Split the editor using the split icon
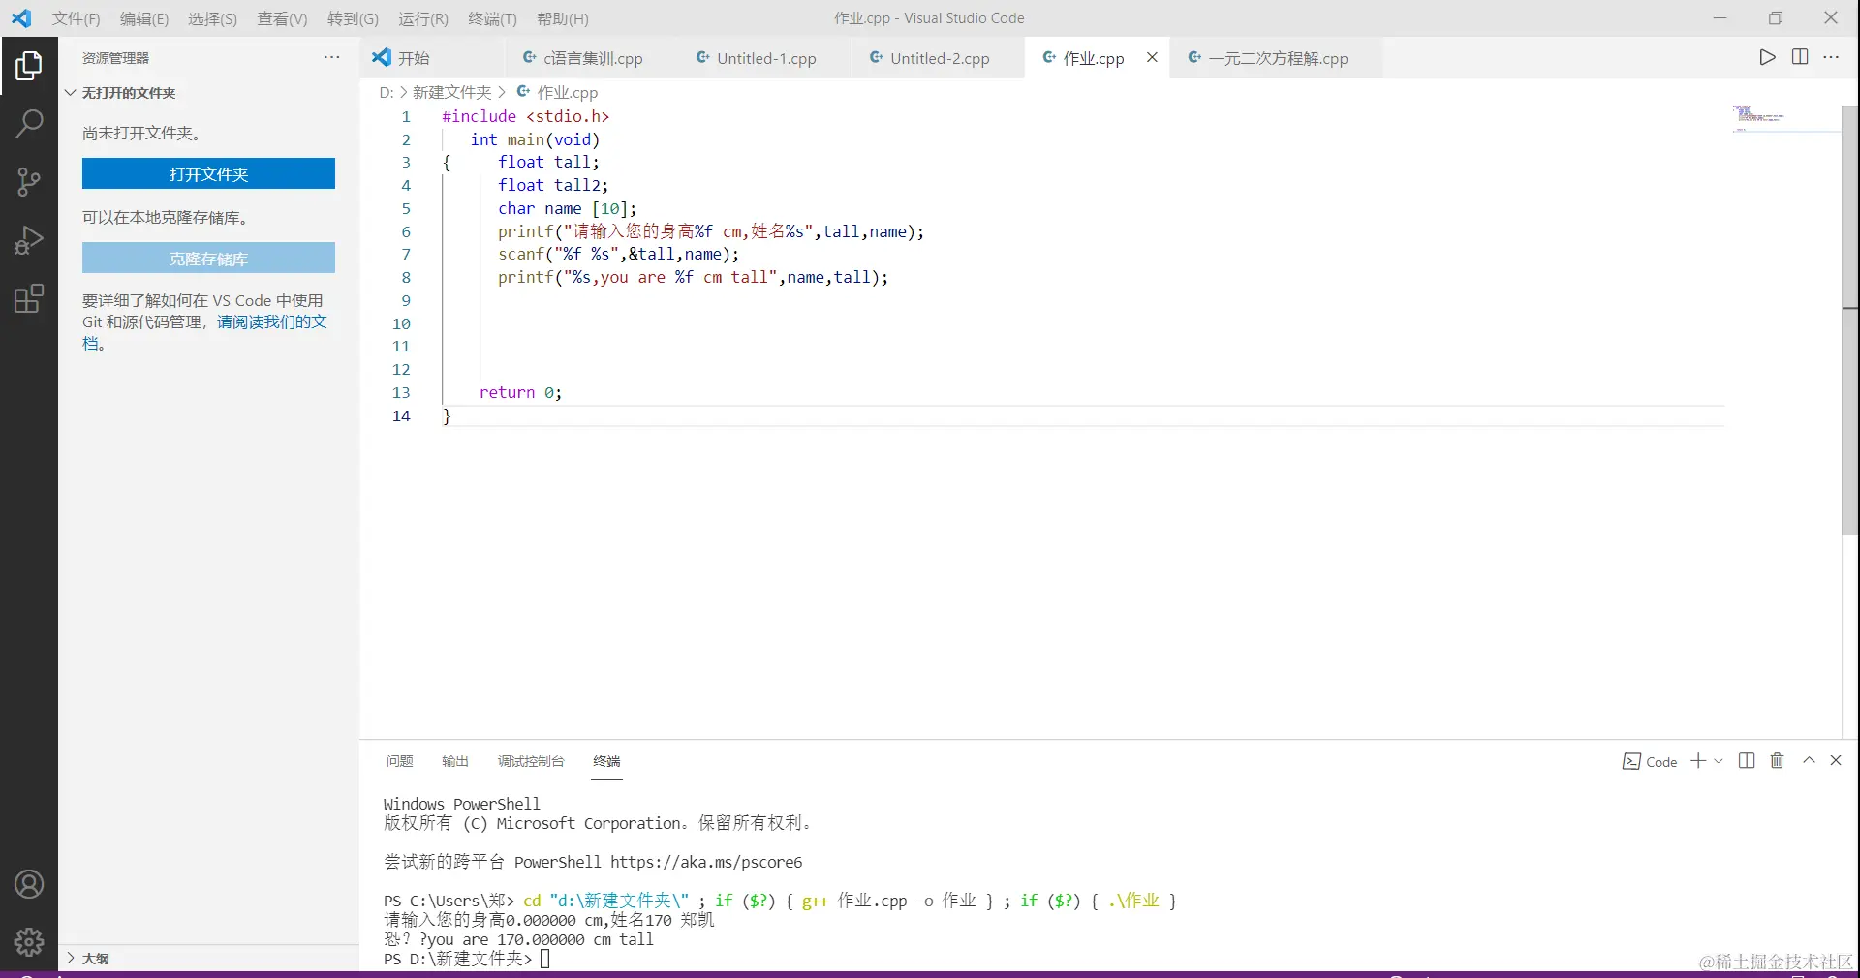 [x=1799, y=57]
